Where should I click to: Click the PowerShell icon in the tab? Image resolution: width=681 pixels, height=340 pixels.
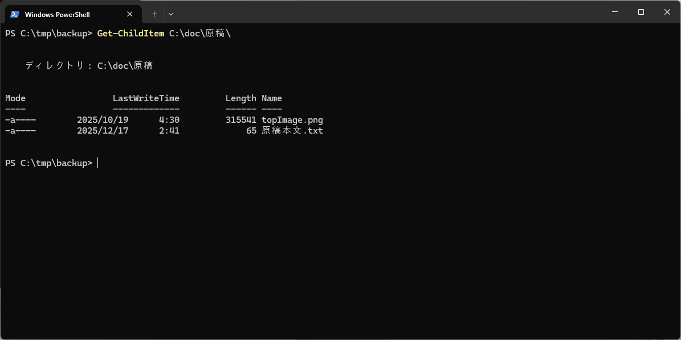[x=15, y=14]
